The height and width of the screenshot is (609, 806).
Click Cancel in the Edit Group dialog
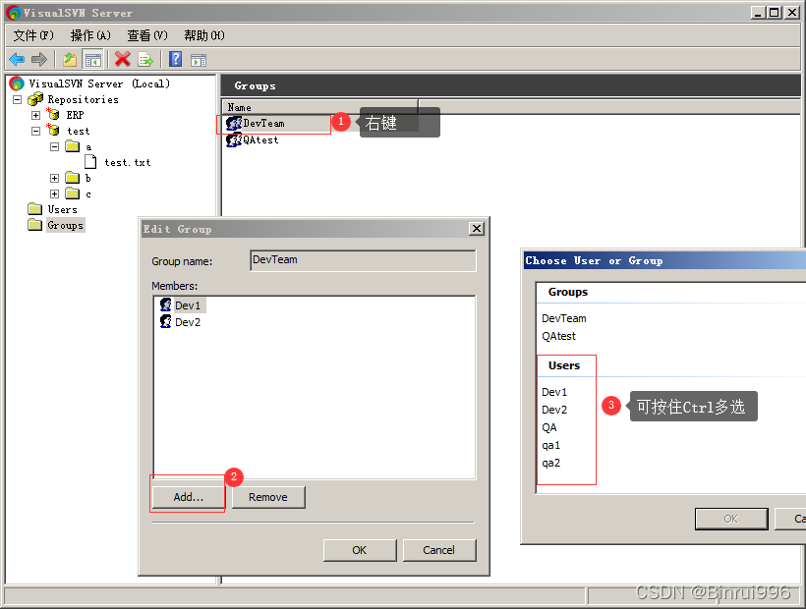tap(439, 550)
